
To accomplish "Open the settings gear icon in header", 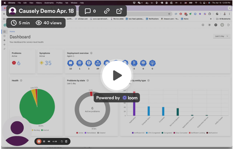I will click(203, 25).
